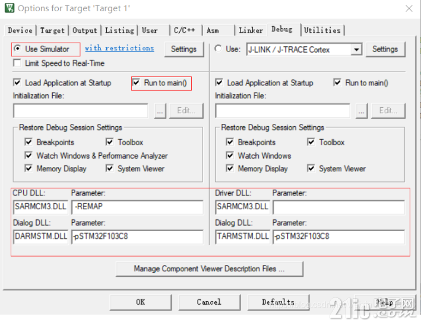Click the simulator Initialization File field
Screen dimensions: 421x323
tap(81, 111)
